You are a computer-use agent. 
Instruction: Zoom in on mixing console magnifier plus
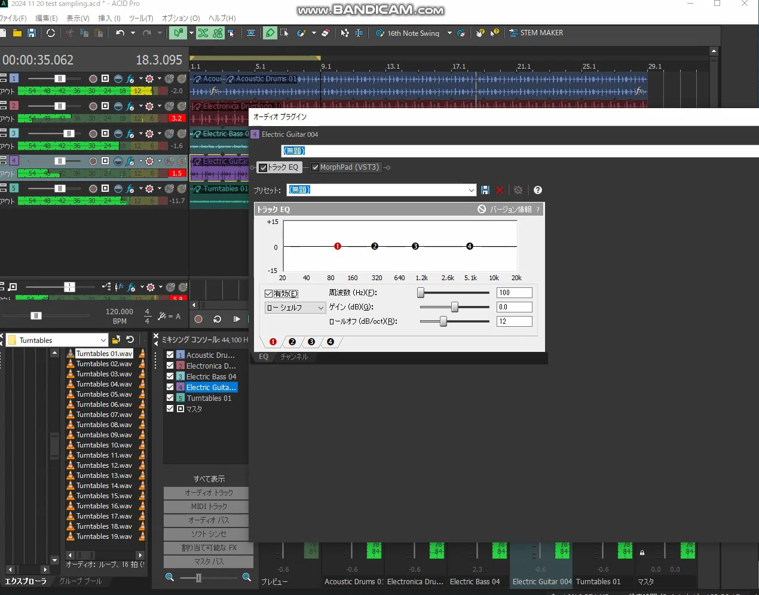(246, 577)
